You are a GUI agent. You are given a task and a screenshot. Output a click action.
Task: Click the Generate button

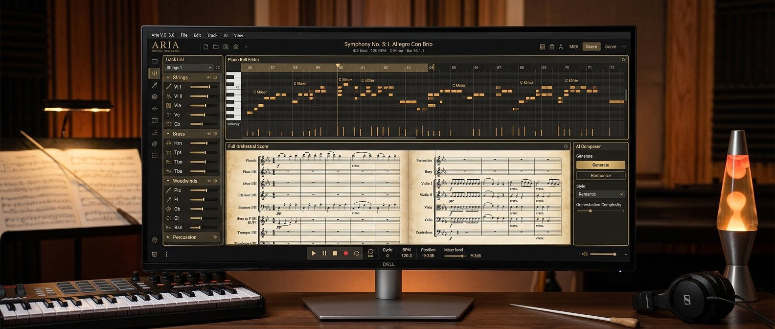pyautogui.click(x=601, y=165)
